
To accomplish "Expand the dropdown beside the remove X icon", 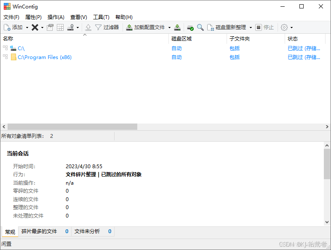I will 42,27.
